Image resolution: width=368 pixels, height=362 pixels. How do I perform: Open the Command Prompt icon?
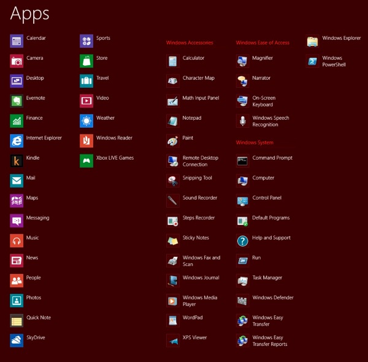tap(242, 161)
